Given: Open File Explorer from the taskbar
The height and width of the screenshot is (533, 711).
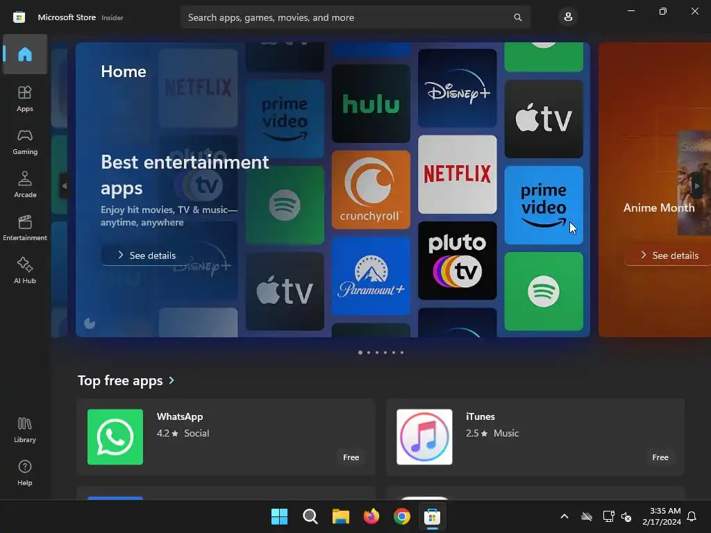Looking at the screenshot, I should [340, 516].
